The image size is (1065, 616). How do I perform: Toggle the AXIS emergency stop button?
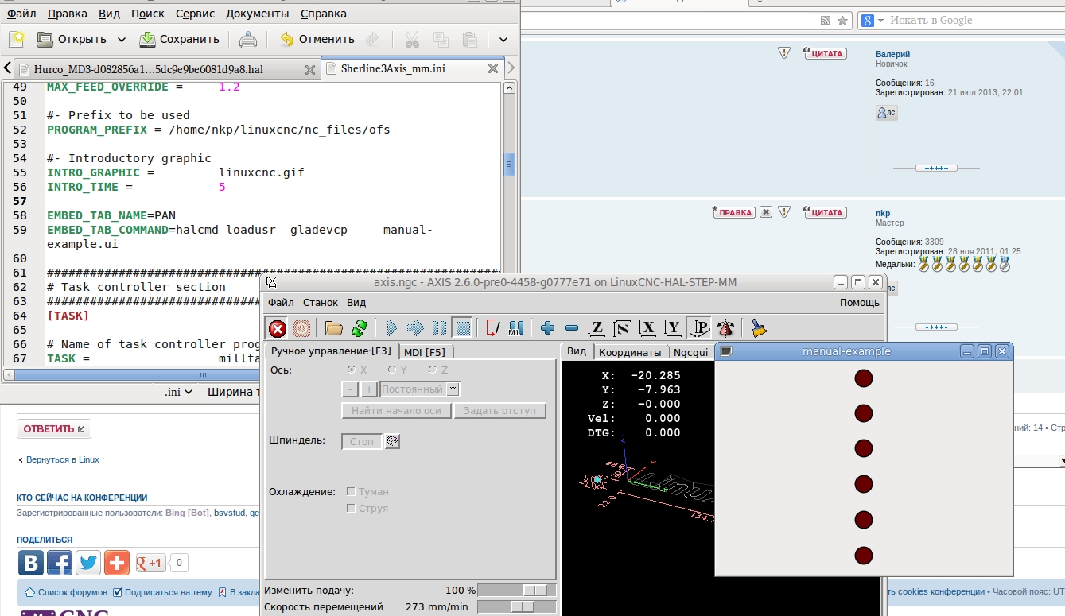click(x=277, y=328)
